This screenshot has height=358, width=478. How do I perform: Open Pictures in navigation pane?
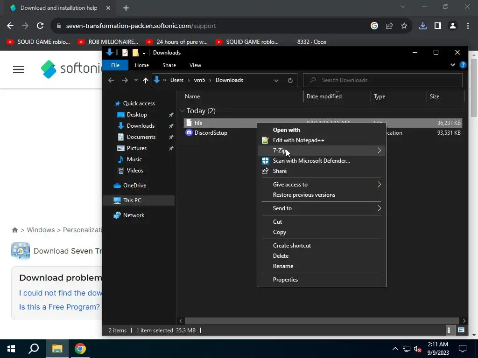click(137, 148)
